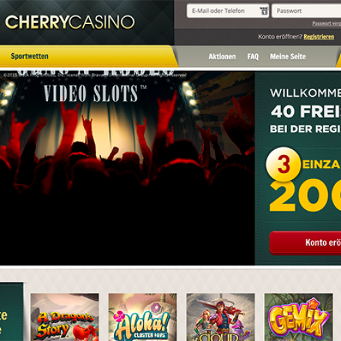The width and height of the screenshot is (341, 341).
Task: Click the Video Slots concert banner
Action: click(x=128, y=168)
